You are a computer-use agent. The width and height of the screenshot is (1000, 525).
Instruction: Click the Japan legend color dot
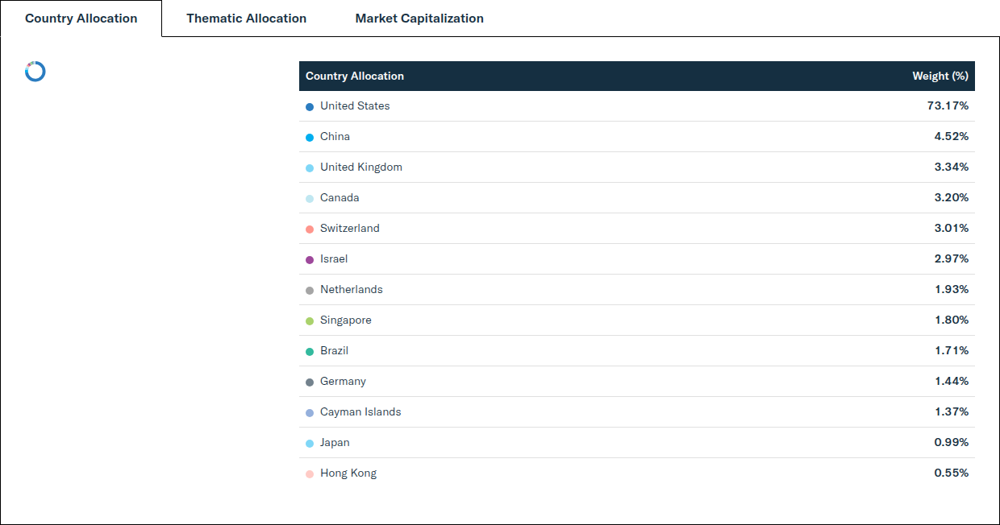[310, 444]
